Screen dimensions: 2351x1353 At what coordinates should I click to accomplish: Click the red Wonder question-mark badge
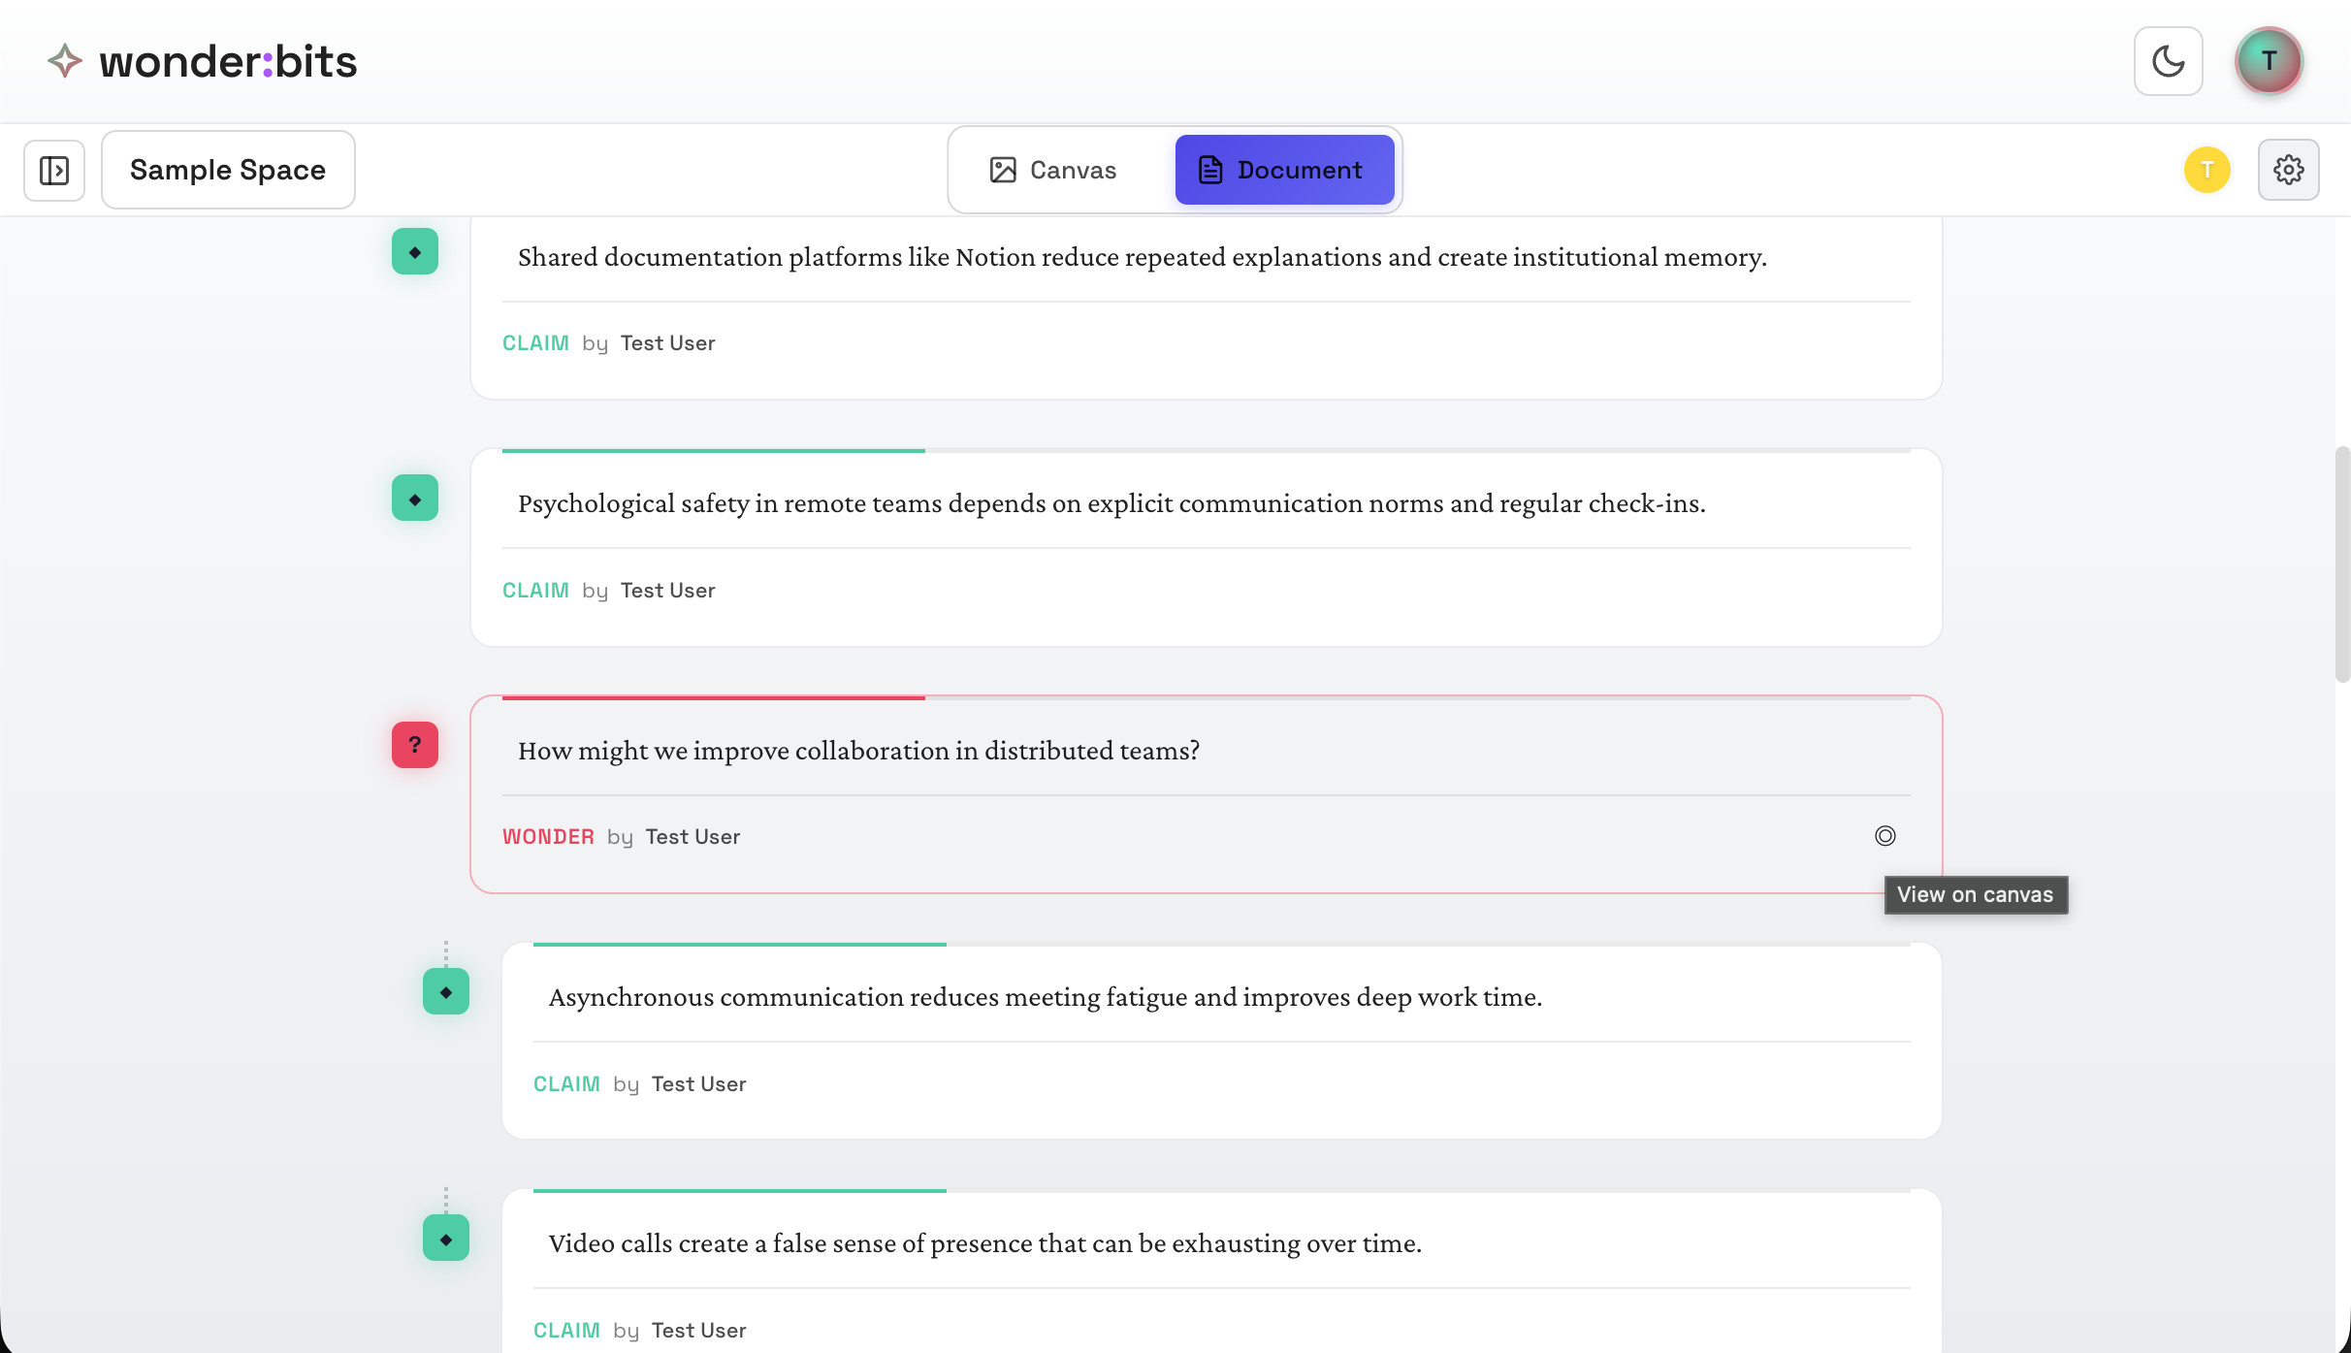click(415, 745)
